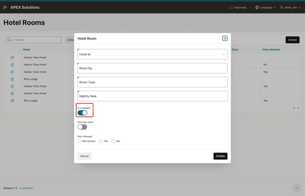Turn off the Is Available switch

[82, 113]
